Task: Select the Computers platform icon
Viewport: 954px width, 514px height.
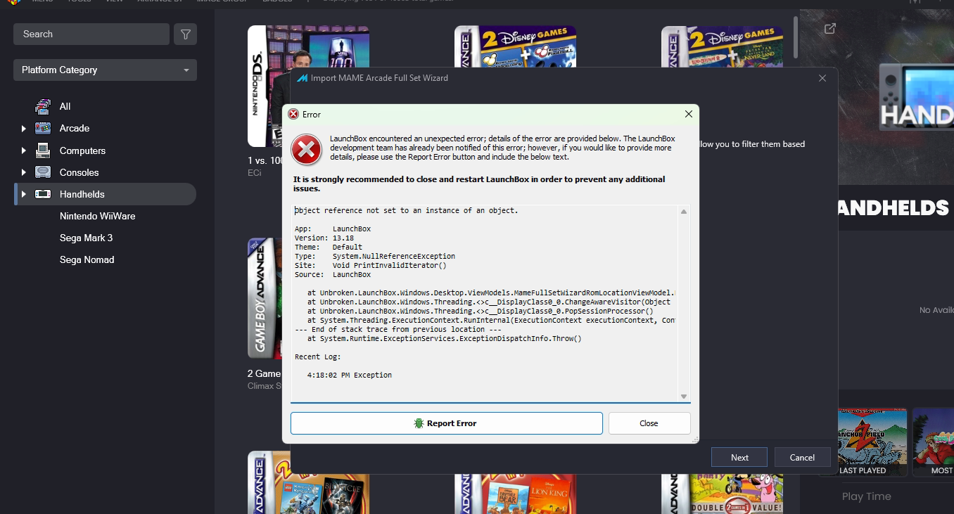Action: tap(43, 150)
